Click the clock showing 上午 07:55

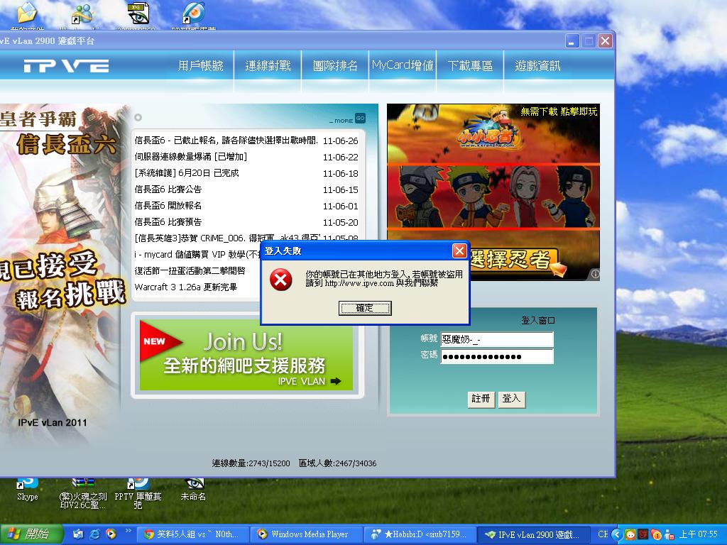699,534
